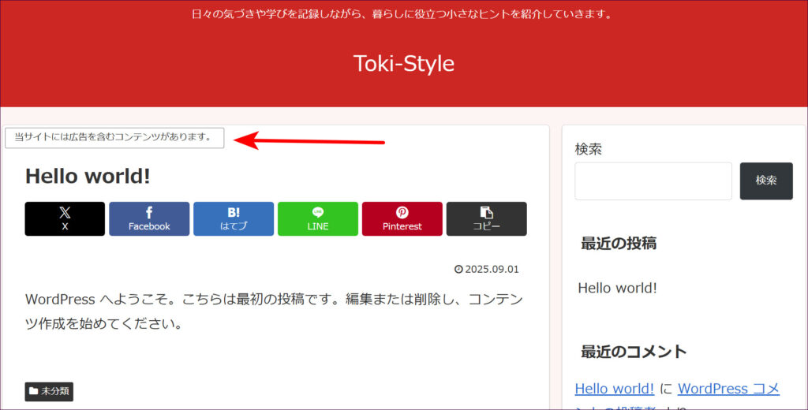Go to the Toki-Style site title
This screenshot has height=410, width=808.
[403, 63]
